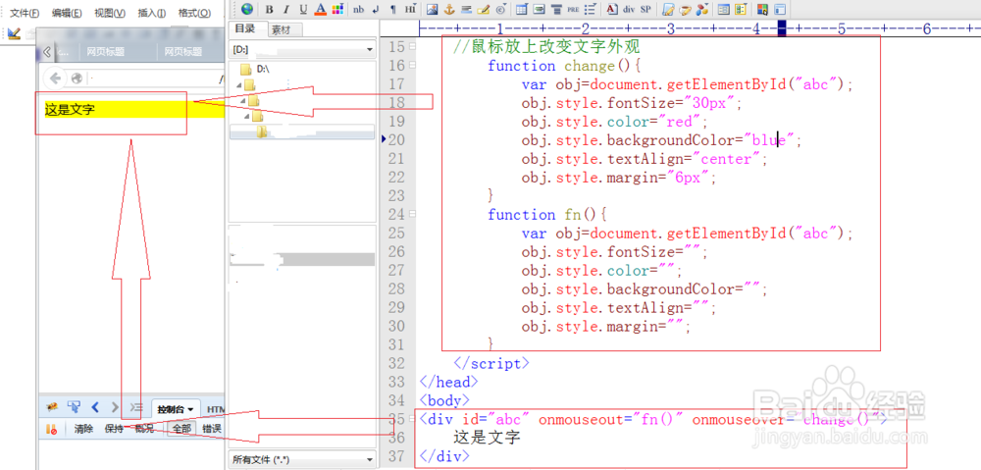Click the colorful blocks search icon
This screenshot has height=470, width=981.
(x=762, y=9)
